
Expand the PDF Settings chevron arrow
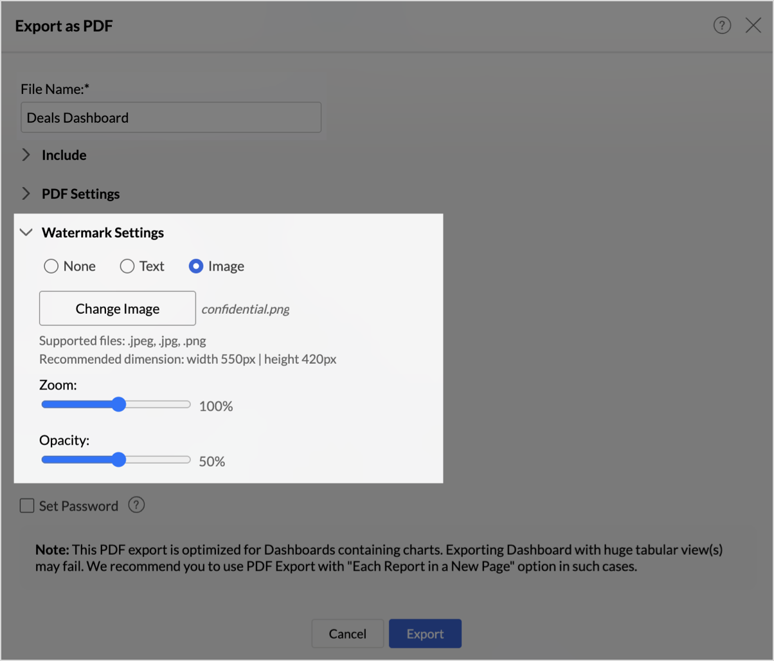[26, 194]
